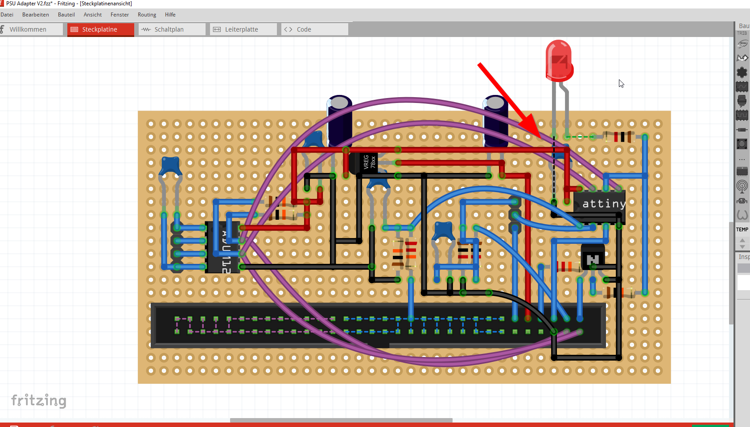Select the antenna part icon in the bin
750x427 pixels.
coord(743,187)
